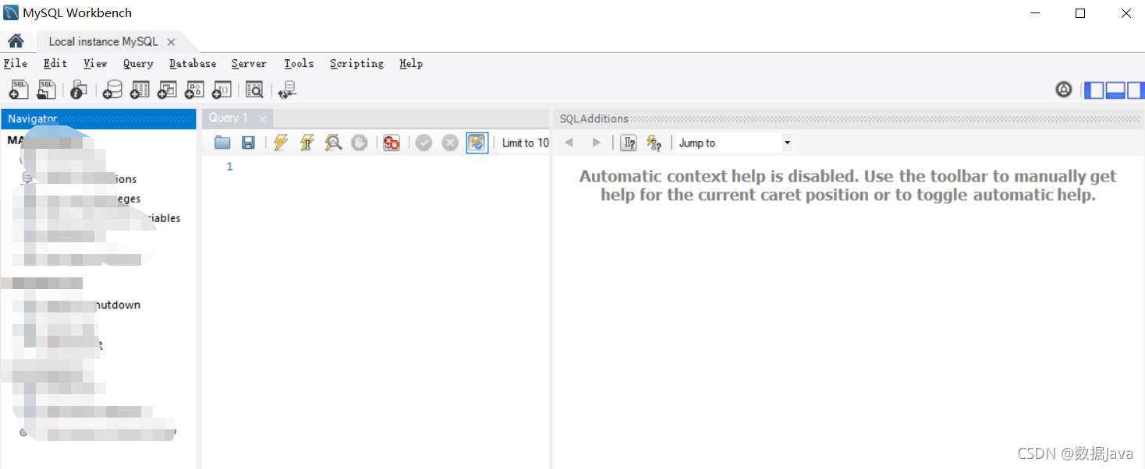
Task: Open the Query menu
Action: tap(138, 64)
